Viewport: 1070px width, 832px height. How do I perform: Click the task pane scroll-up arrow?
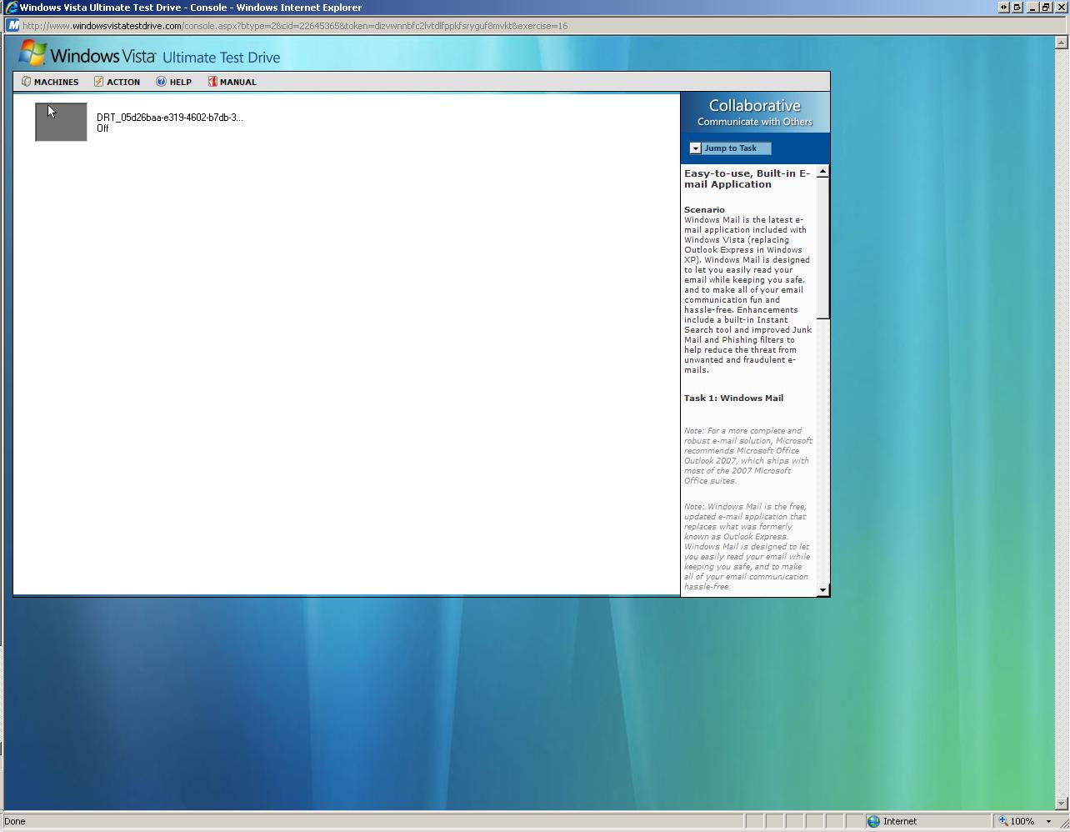(823, 171)
